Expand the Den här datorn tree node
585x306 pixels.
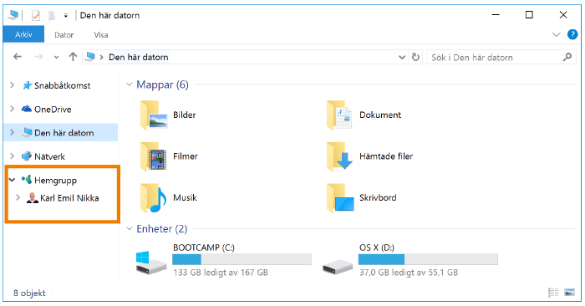point(13,132)
